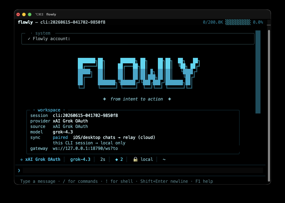Viewport: 285px width, 203px height.
Task: Click the flowly cli header title
Action: [x=62, y=22]
